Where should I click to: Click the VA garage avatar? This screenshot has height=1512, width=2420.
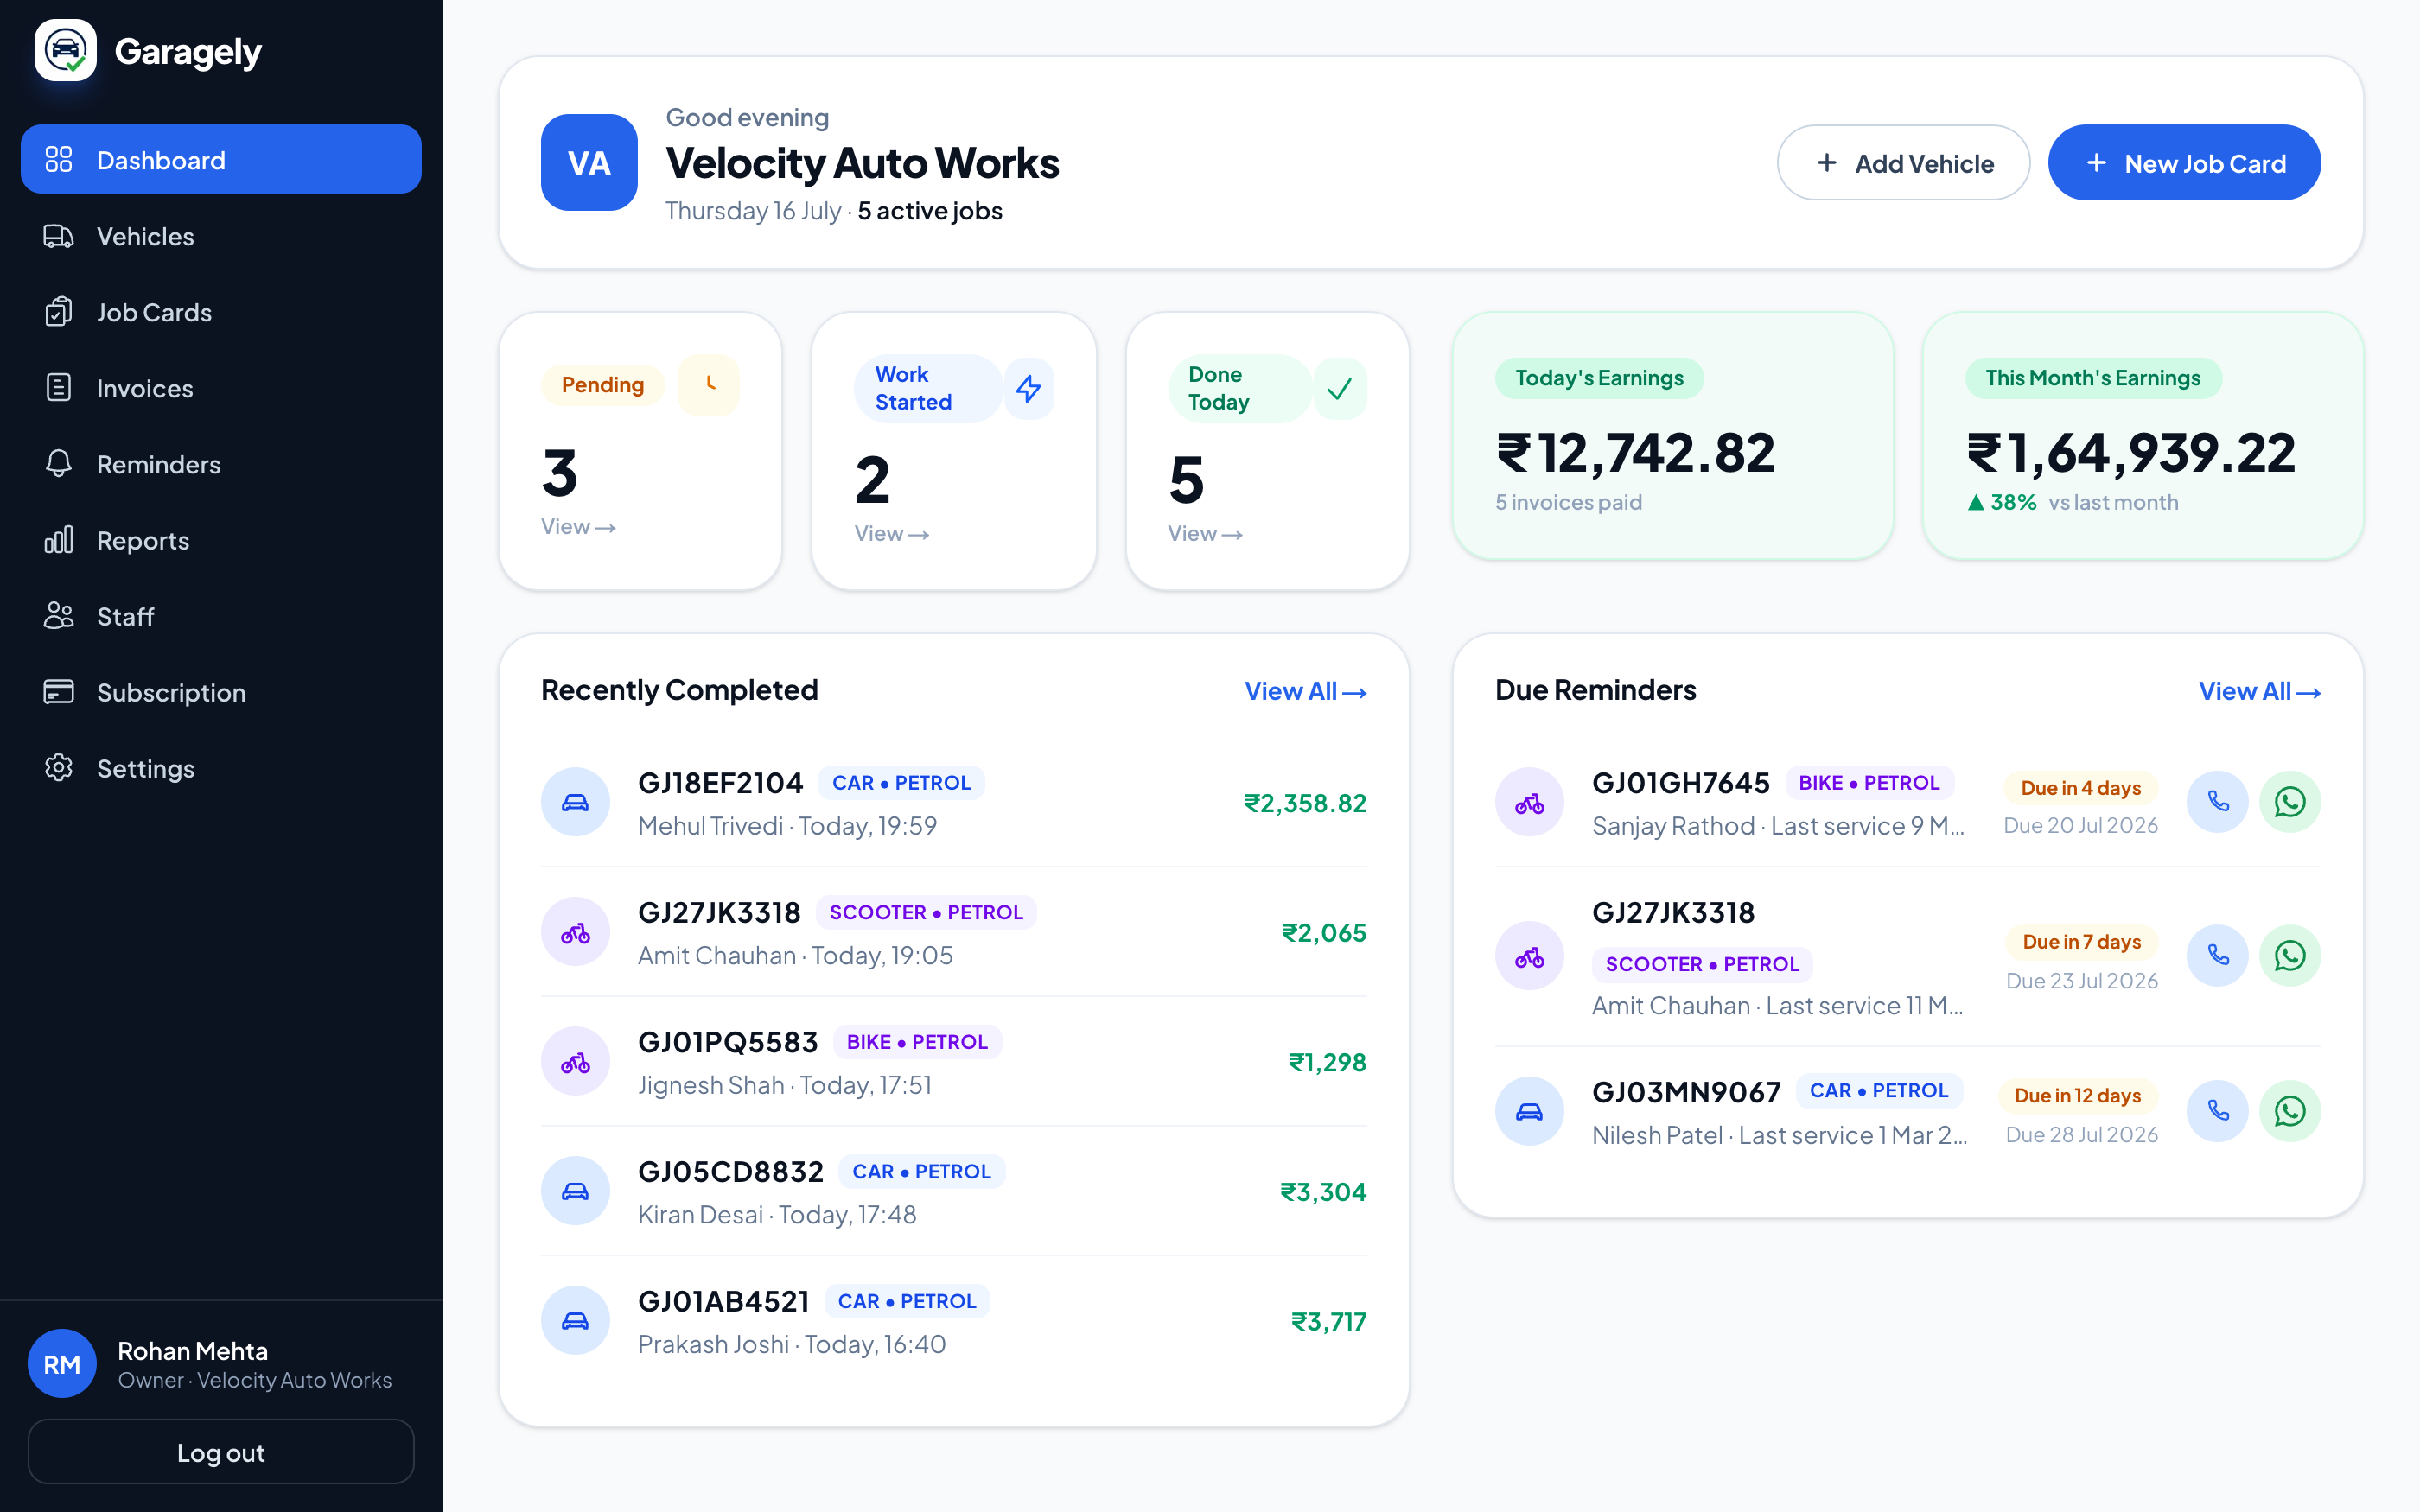590,162
